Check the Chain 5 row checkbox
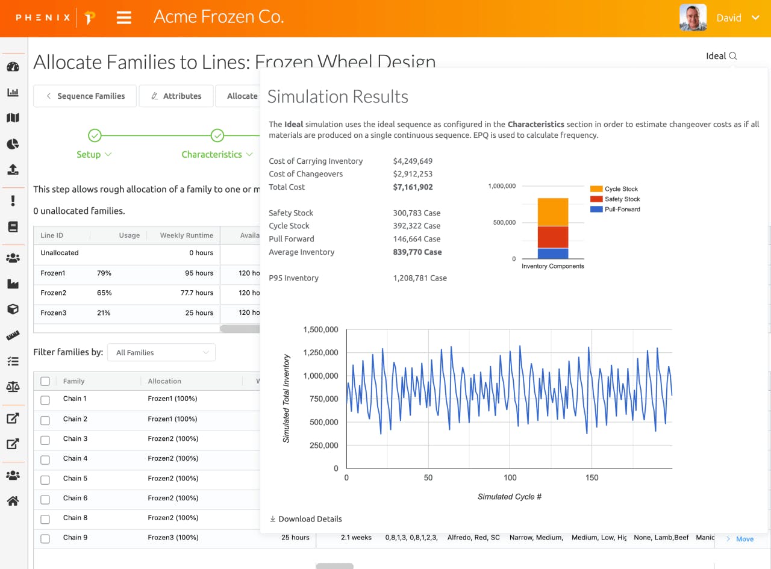771x569 pixels. [45, 480]
